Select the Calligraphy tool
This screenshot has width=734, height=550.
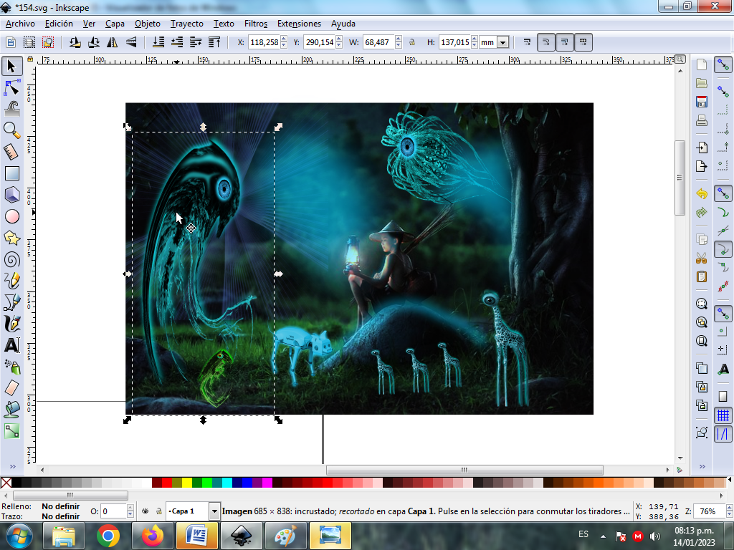pos(11,324)
